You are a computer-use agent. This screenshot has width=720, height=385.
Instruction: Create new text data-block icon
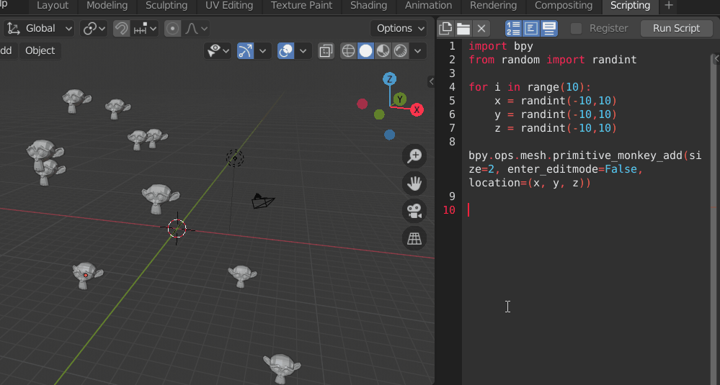pyautogui.click(x=445, y=28)
